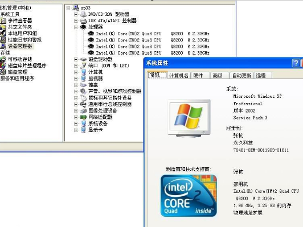Click the 显示卡 display adapter icon

point(83,130)
